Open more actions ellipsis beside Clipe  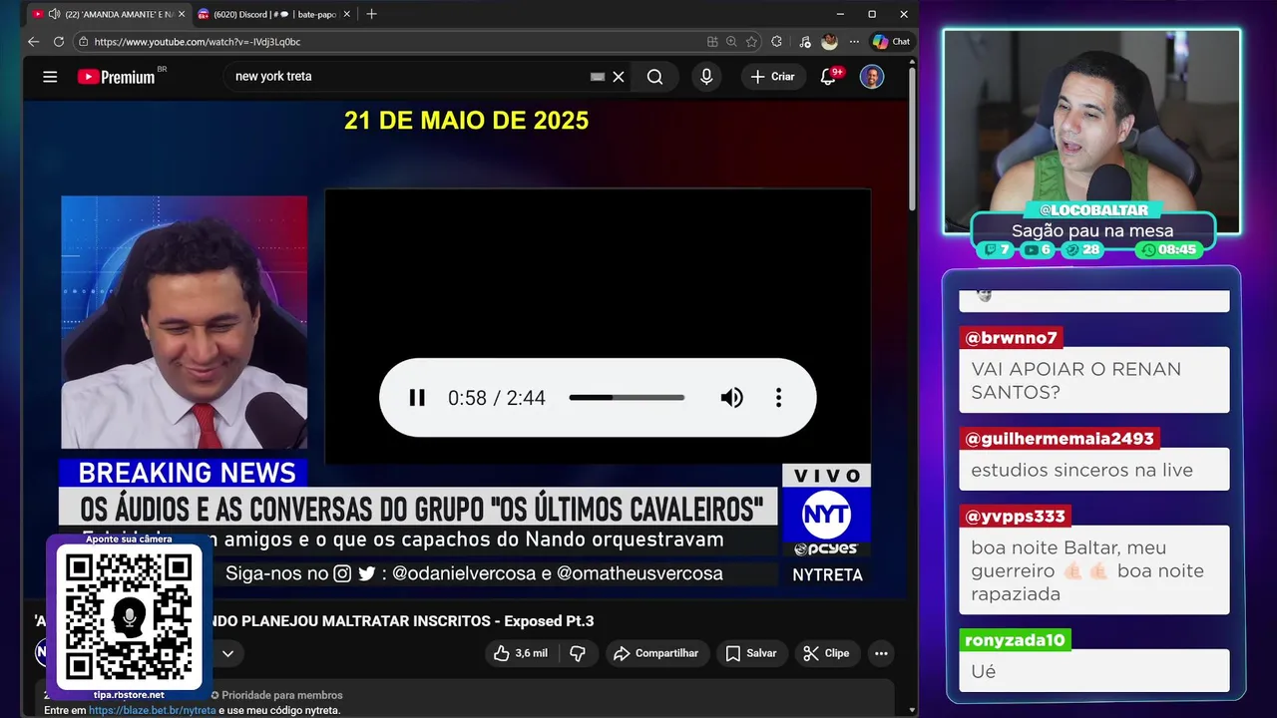click(881, 653)
